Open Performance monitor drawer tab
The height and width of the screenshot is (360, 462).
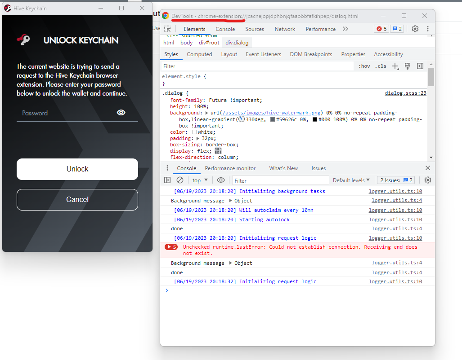coord(230,168)
